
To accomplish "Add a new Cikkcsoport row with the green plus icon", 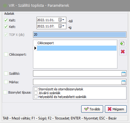I will pos(123,43).
